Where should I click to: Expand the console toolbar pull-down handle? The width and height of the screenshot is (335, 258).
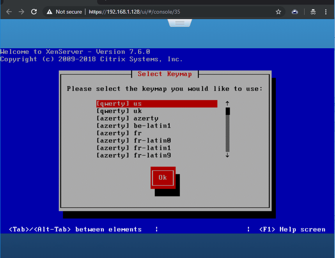180,23
